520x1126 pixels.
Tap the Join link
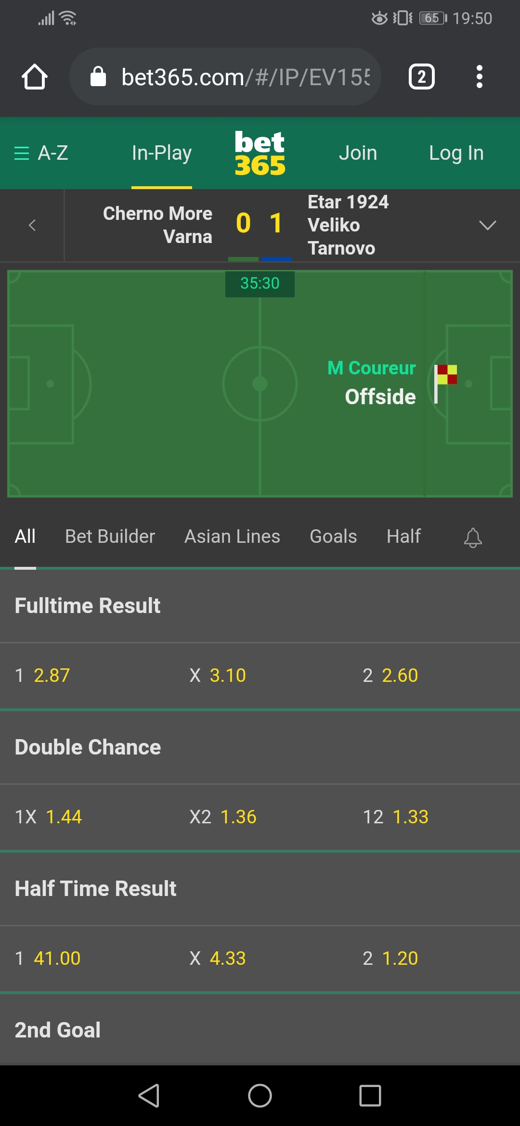[358, 153]
